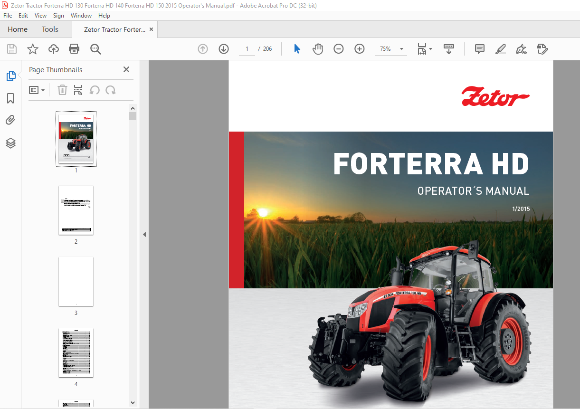Click the Save file icon
The height and width of the screenshot is (409, 580).
tap(12, 49)
